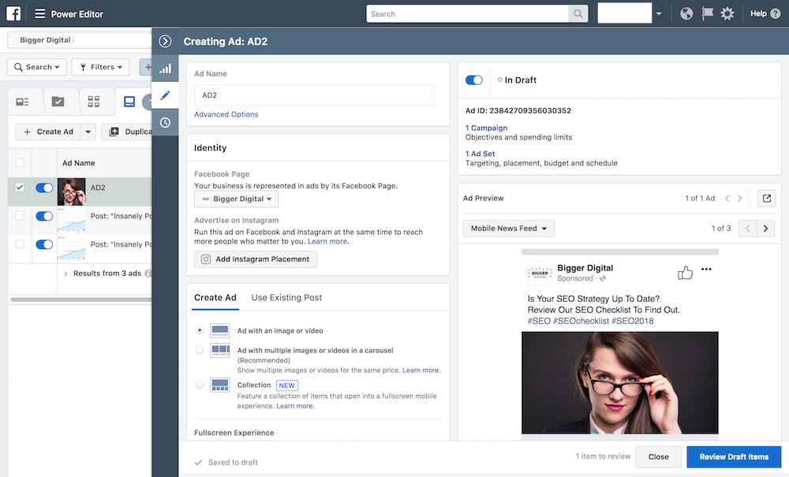789x477 pixels.
Task: Switch to ads tab icon
Action: 129,102
